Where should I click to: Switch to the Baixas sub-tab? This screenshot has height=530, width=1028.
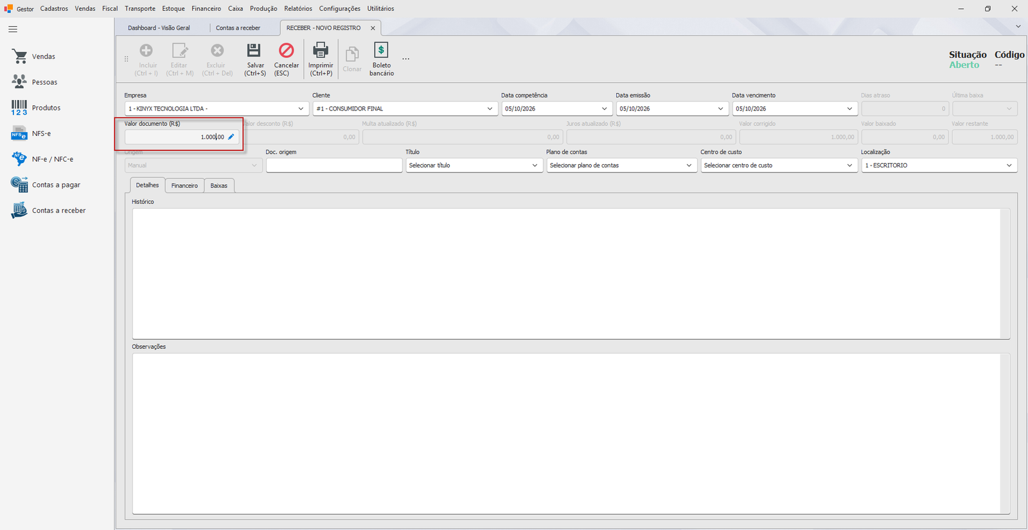click(219, 185)
